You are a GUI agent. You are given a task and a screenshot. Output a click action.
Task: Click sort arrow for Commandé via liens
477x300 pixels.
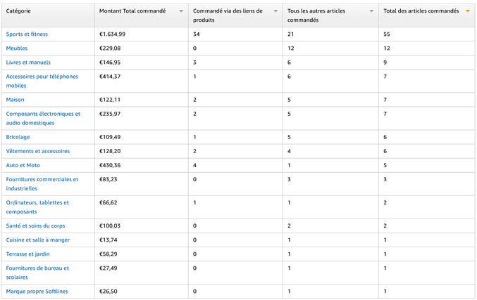[275, 11]
